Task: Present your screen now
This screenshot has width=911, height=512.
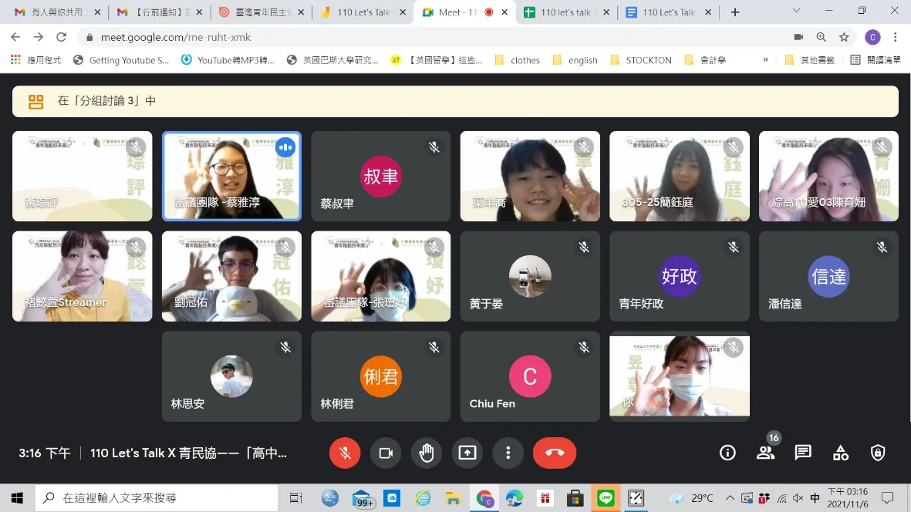Action: (467, 453)
